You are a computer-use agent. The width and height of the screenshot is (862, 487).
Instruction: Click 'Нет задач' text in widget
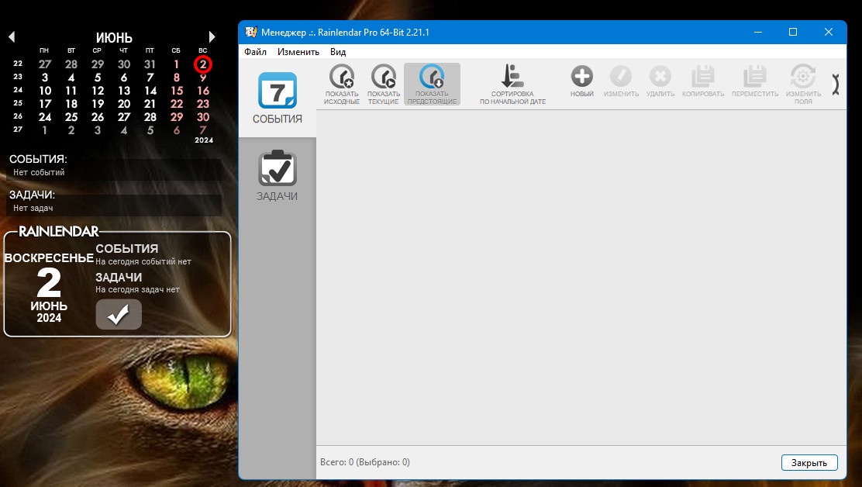33,209
